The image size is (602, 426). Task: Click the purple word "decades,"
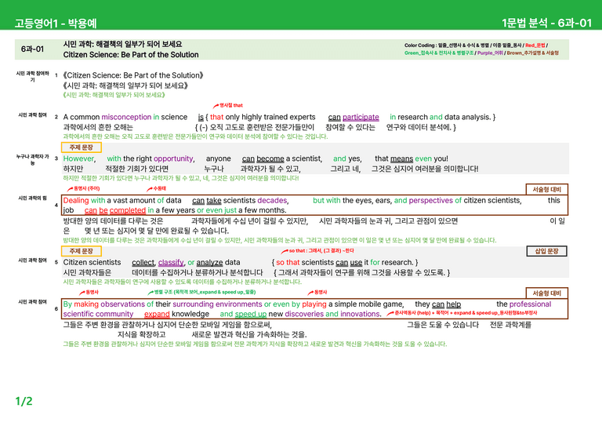point(273,200)
